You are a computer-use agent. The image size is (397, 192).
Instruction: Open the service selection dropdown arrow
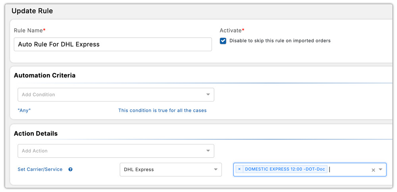coord(381,169)
